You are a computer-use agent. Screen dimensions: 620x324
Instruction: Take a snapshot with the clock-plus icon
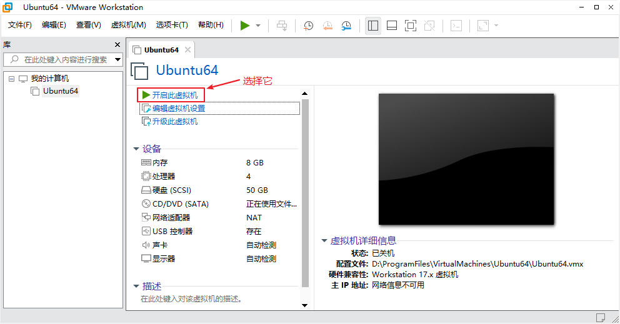coord(308,26)
